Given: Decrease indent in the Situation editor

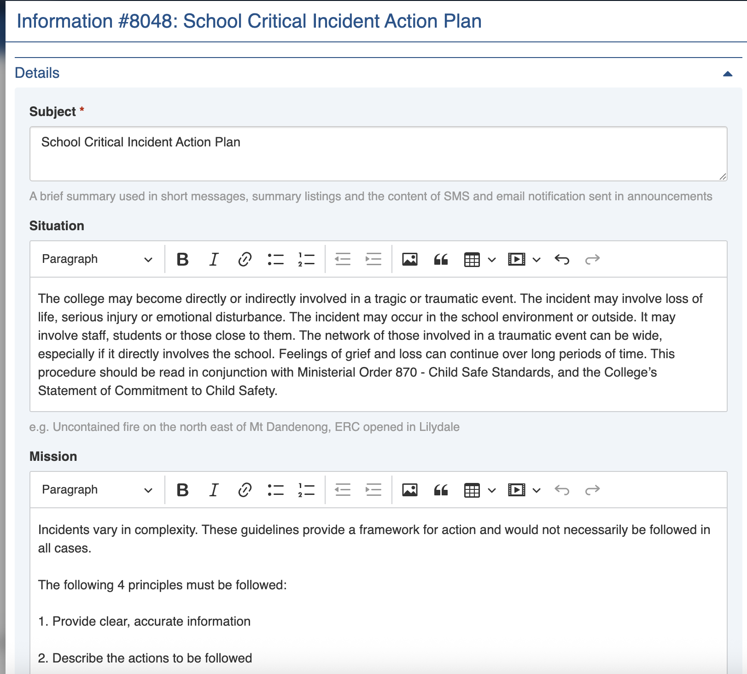Looking at the screenshot, I should tap(343, 260).
